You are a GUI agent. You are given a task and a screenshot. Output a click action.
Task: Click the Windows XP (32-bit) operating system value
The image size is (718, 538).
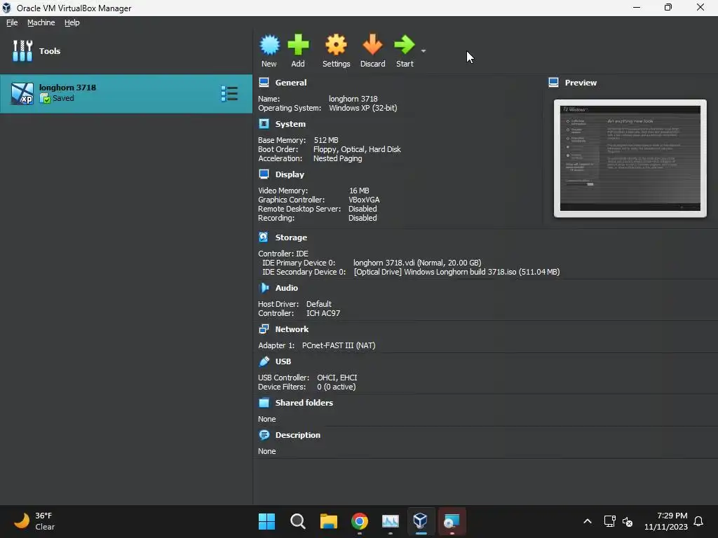363,108
